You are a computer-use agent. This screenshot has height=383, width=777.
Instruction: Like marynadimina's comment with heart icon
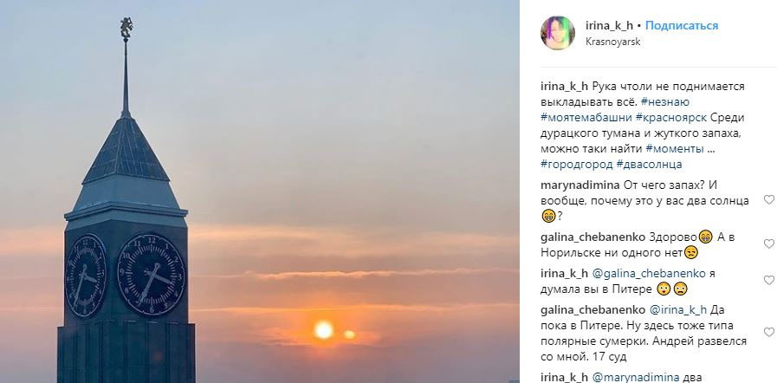(768, 199)
